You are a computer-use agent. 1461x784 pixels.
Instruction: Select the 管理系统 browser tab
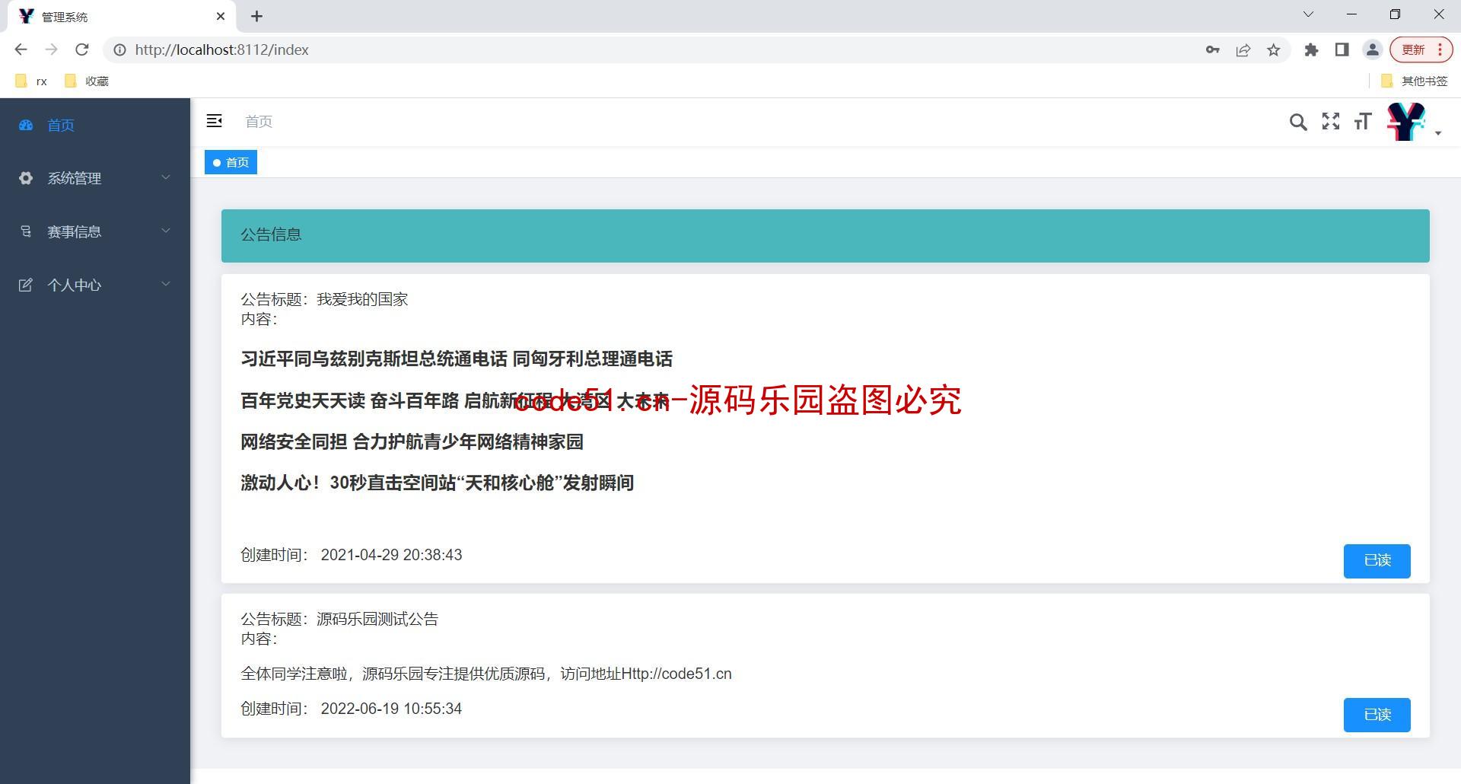tap(122, 16)
